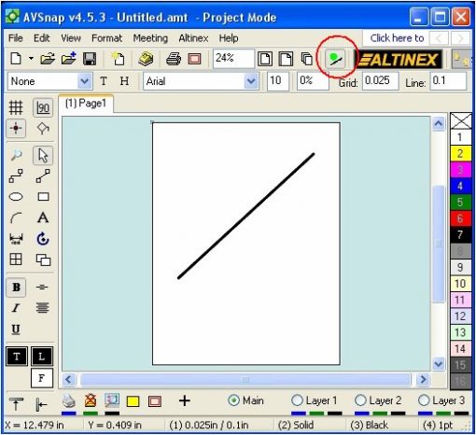Viewport: 476px width, 435px height.
Task: Pick blue color swatch 4
Action: click(460, 186)
